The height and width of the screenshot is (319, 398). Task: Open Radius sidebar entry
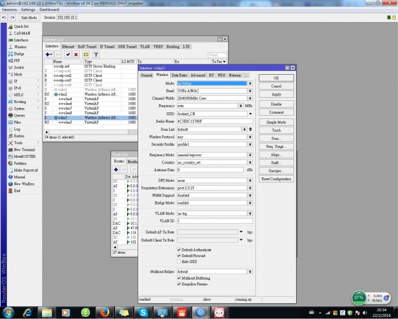pos(19,136)
